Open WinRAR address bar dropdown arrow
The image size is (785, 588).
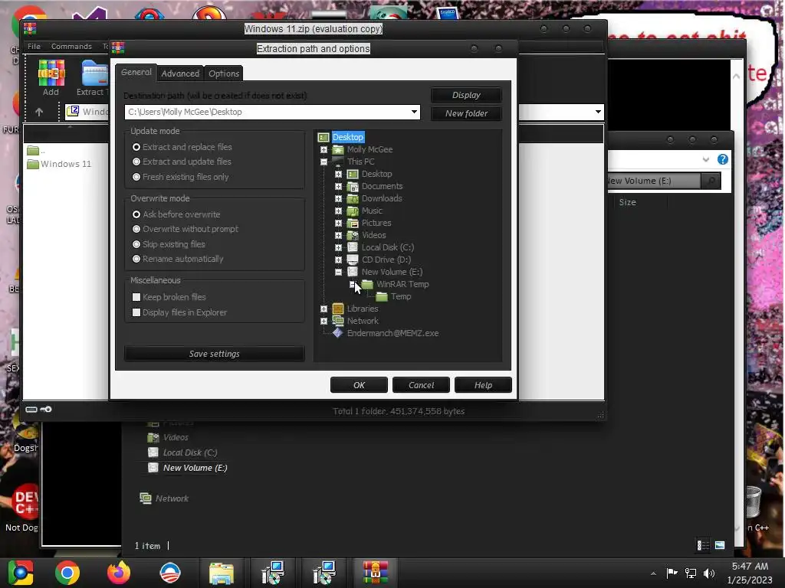click(x=598, y=112)
